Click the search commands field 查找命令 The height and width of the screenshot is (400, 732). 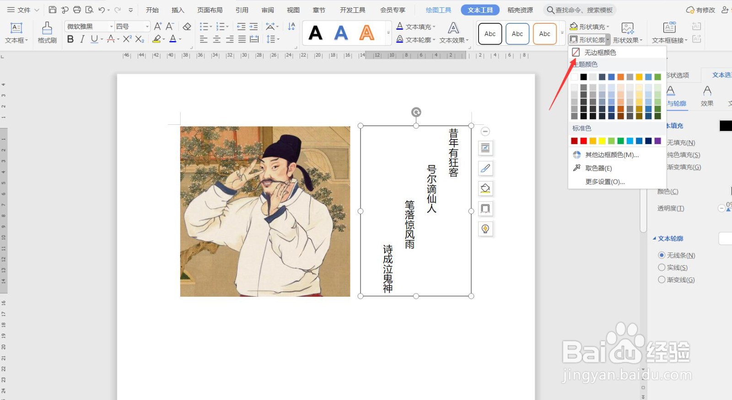pos(580,10)
